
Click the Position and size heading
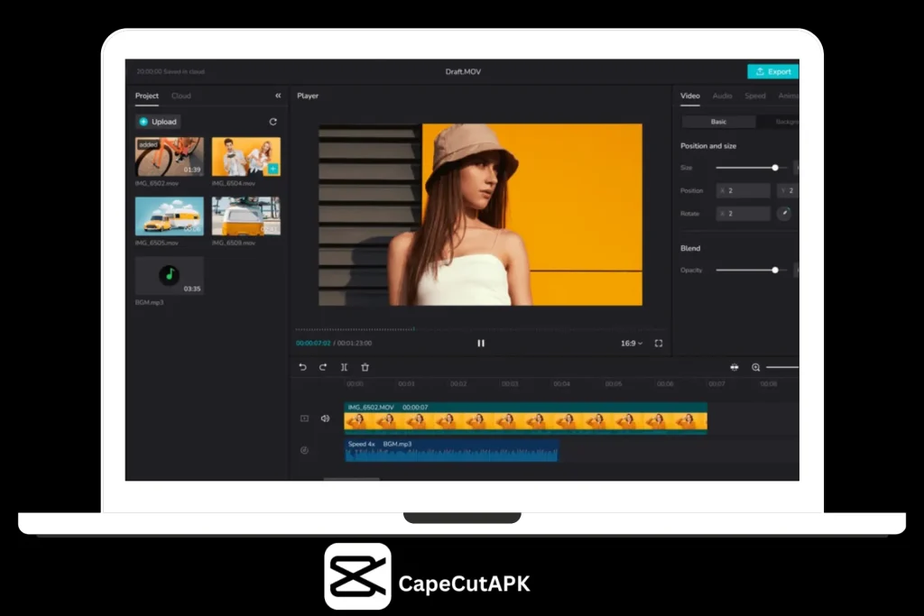pyautogui.click(x=708, y=146)
